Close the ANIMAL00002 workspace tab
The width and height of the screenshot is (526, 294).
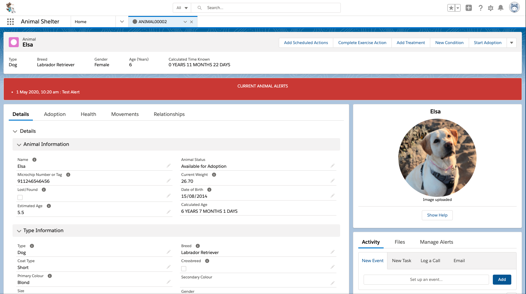pyautogui.click(x=192, y=22)
